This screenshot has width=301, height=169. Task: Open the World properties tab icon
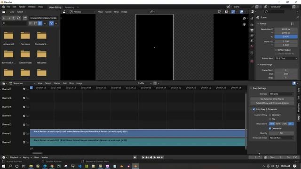[x=252, y=46]
